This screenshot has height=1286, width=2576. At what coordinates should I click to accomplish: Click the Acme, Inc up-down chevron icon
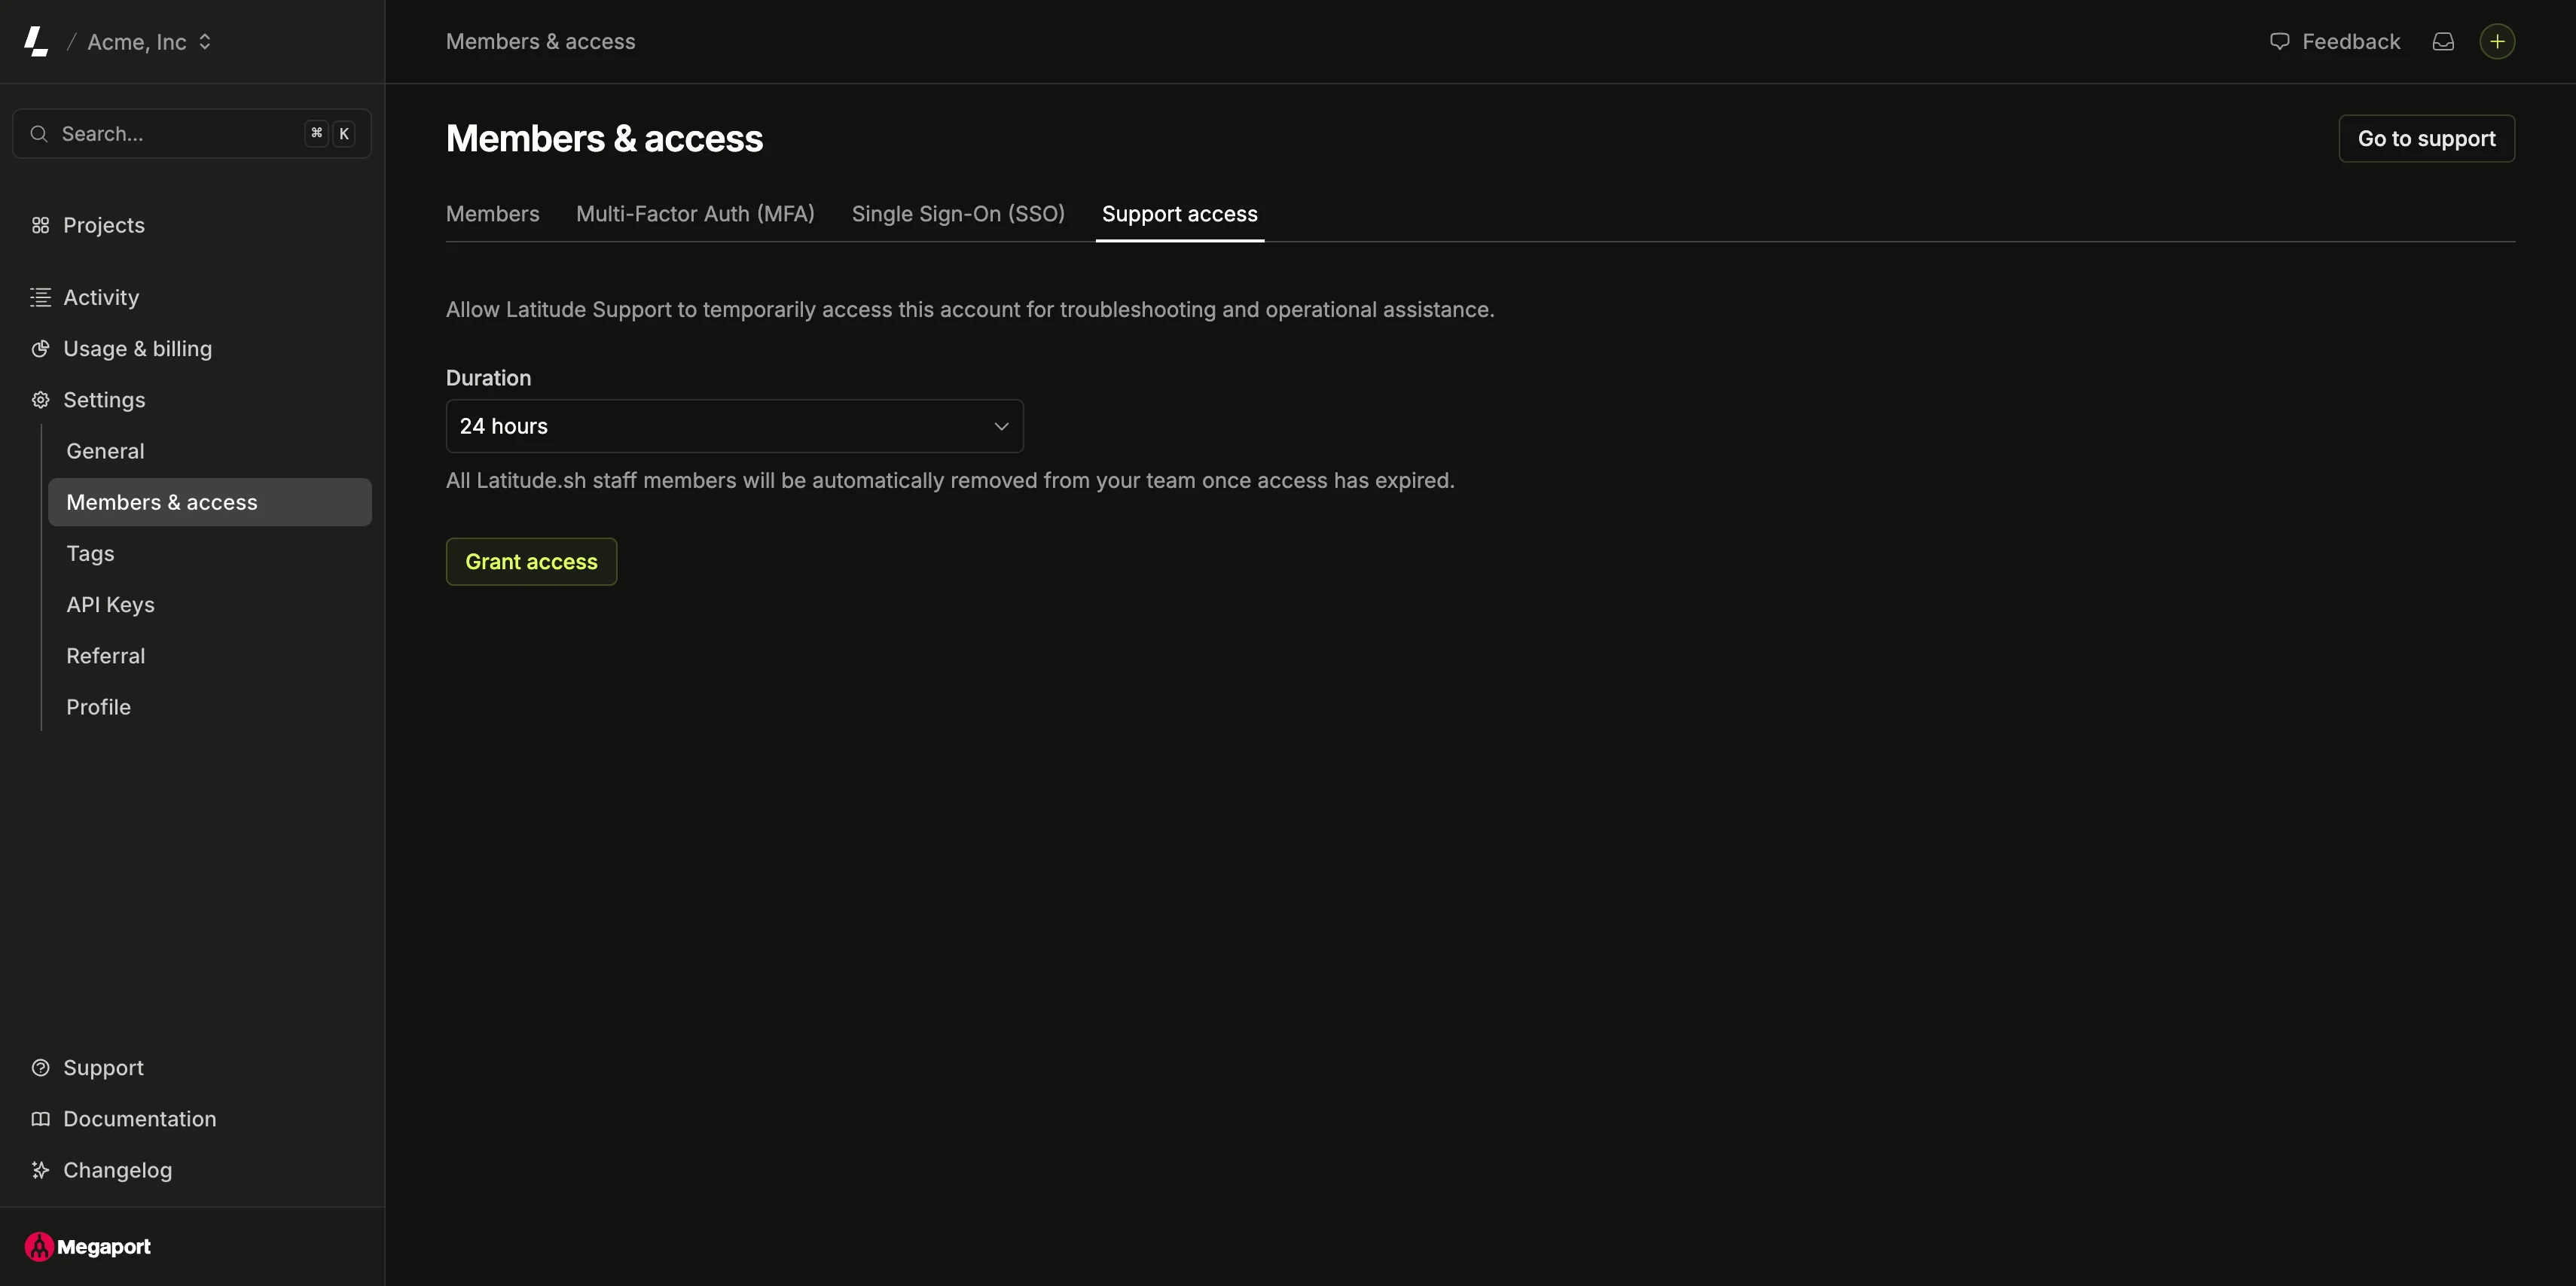[205, 42]
